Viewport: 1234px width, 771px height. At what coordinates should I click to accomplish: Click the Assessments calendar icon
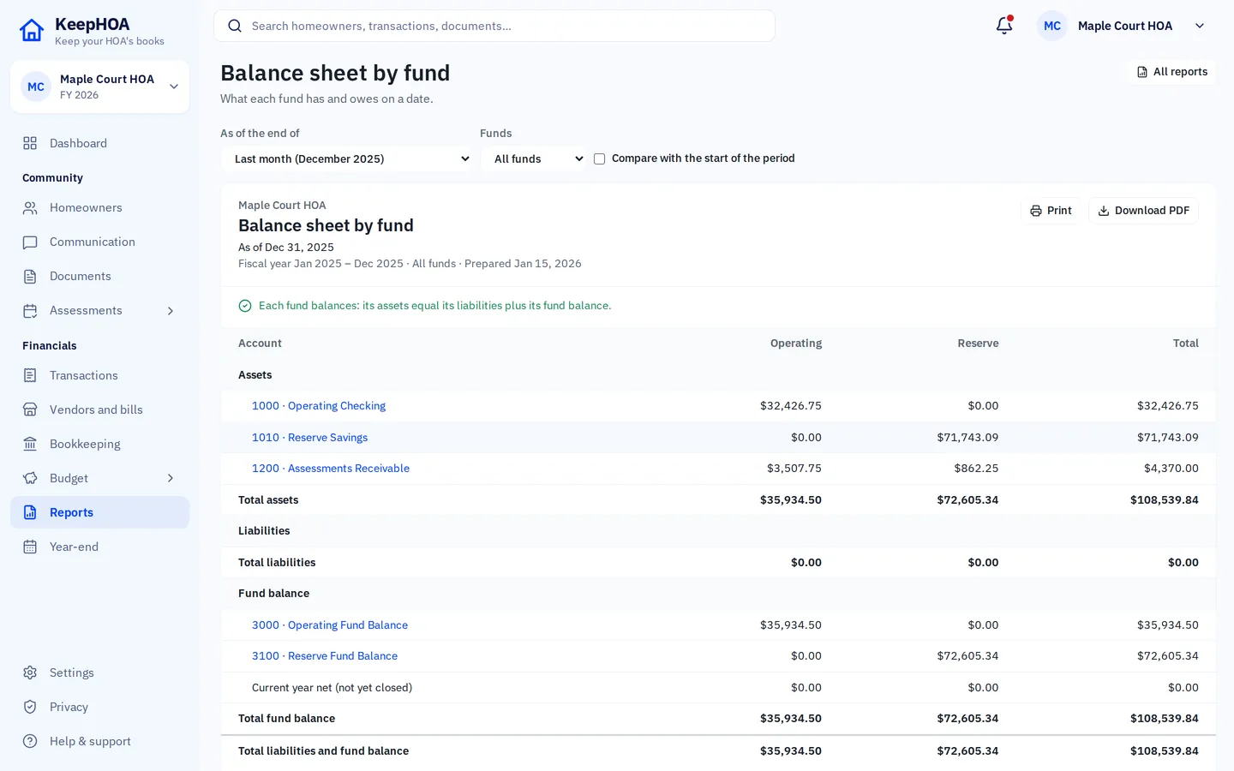30,311
